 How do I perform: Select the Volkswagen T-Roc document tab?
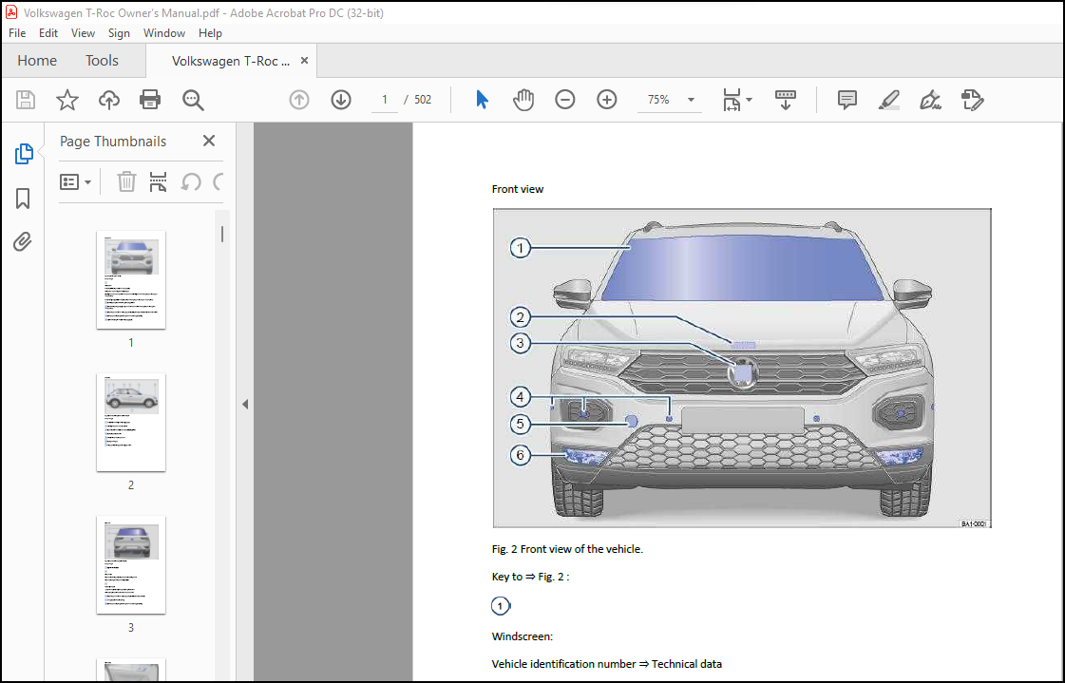click(x=230, y=61)
